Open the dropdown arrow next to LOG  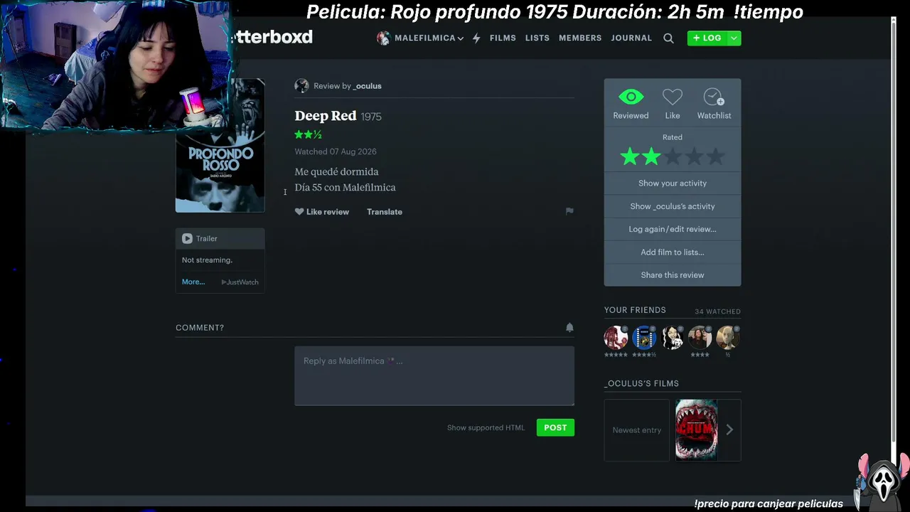point(734,38)
